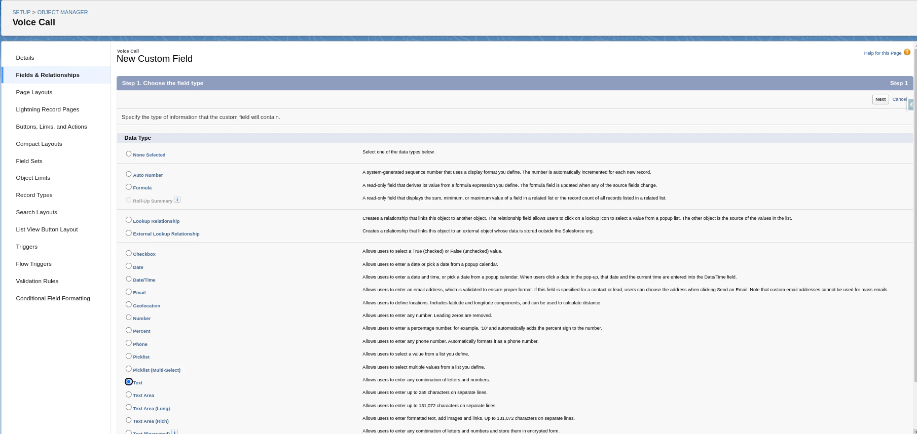The image size is (917, 434).
Task: Pick the Percent data type
Action: click(129, 330)
